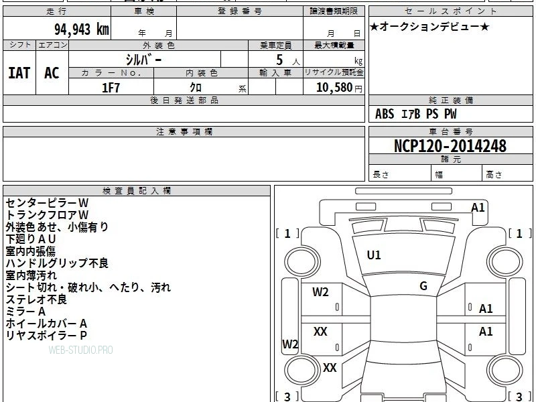536x402 pixels.
Task: Click the 内装色 header
Action: coord(201,73)
